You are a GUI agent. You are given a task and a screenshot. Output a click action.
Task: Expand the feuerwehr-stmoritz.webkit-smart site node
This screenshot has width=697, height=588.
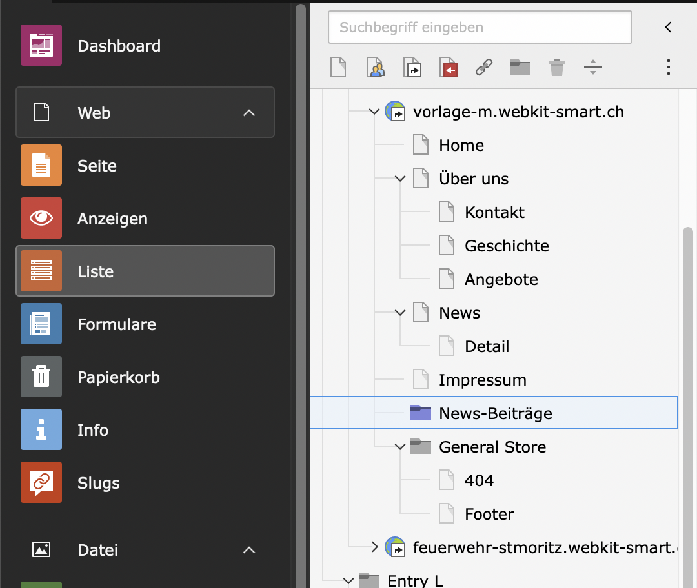375,547
